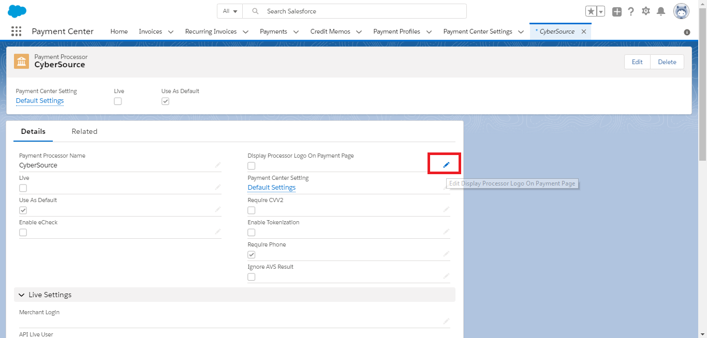Click the Help question mark icon
707x338 pixels.
[631, 11]
